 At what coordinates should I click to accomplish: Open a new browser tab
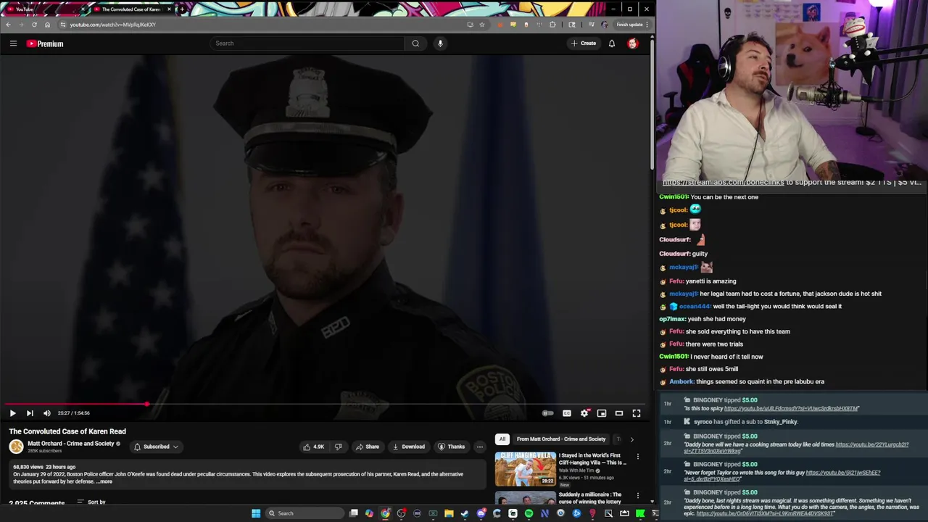tap(182, 9)
